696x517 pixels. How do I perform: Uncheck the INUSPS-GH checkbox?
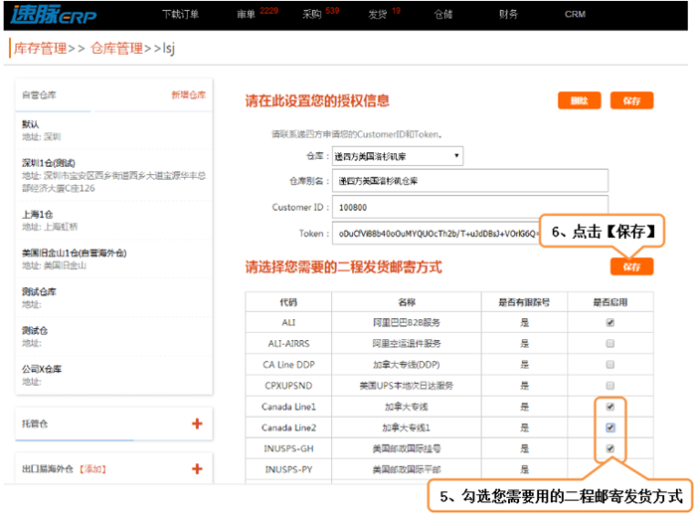pyautogui.click(x=609, y=448)
